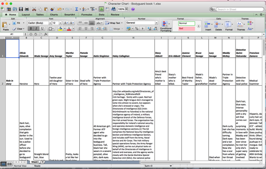The width and height of the screenshot is (266, 169).
Task: Decrease decimal places
Action: click(x=155, y=29)
